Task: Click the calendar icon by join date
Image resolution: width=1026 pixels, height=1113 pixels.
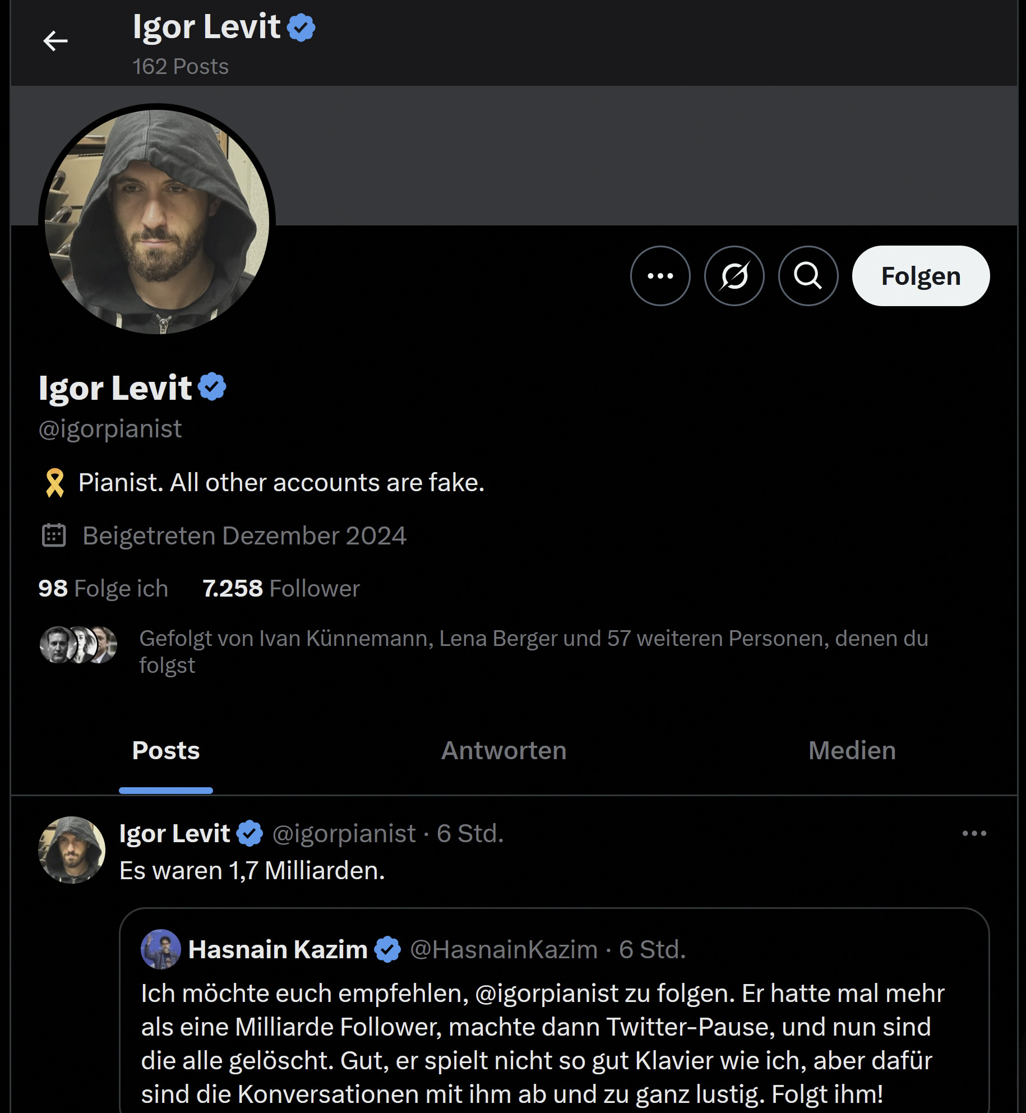Action: 54,535
